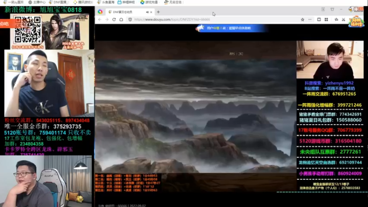Click the 5120游戏币群 316504180 text
Viewport: 368px width, 207px height.
point(330,141)
